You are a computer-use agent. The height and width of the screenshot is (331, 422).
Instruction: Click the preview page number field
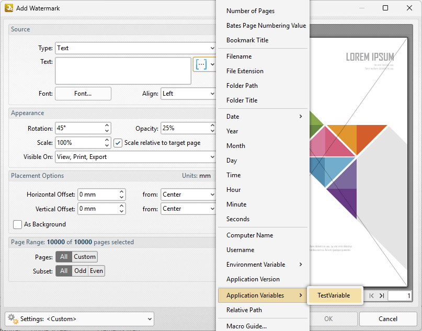400,296
